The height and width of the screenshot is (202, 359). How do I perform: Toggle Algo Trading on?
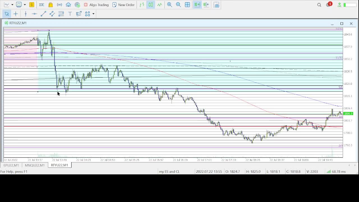pos(96,5)
